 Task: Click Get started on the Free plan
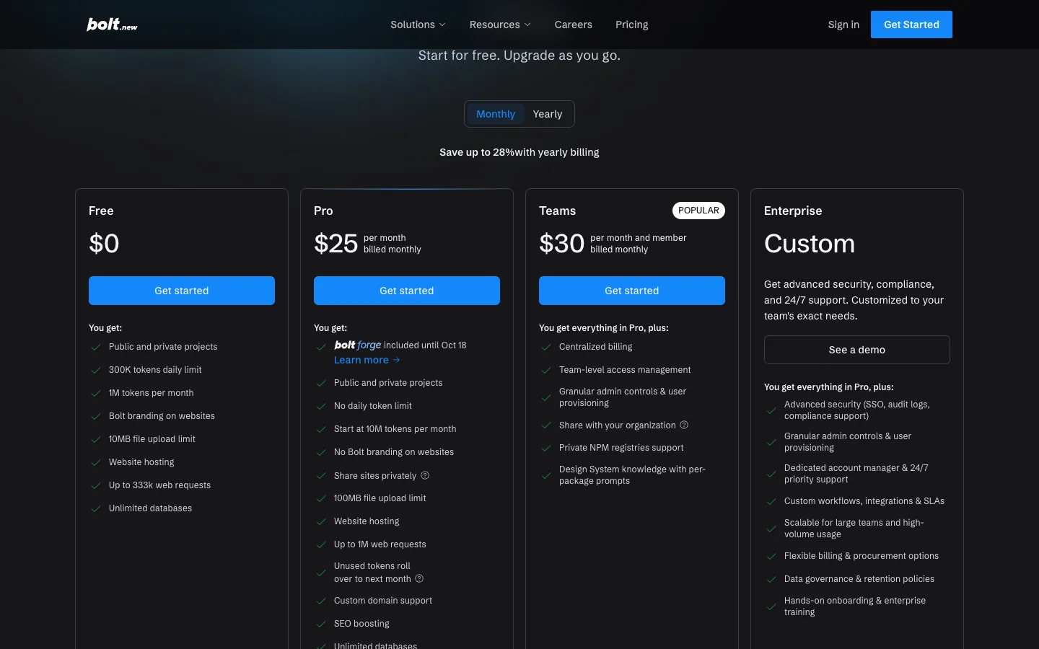(x=182, y=291)
